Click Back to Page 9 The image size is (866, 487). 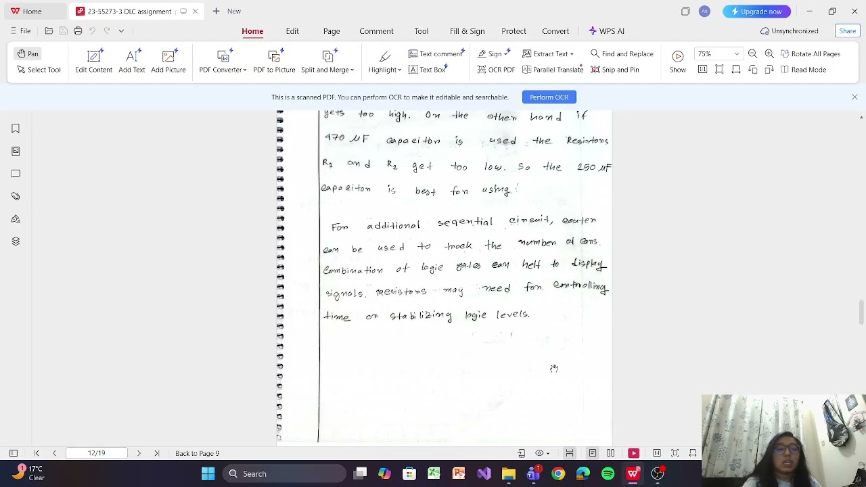pos(197,453)
